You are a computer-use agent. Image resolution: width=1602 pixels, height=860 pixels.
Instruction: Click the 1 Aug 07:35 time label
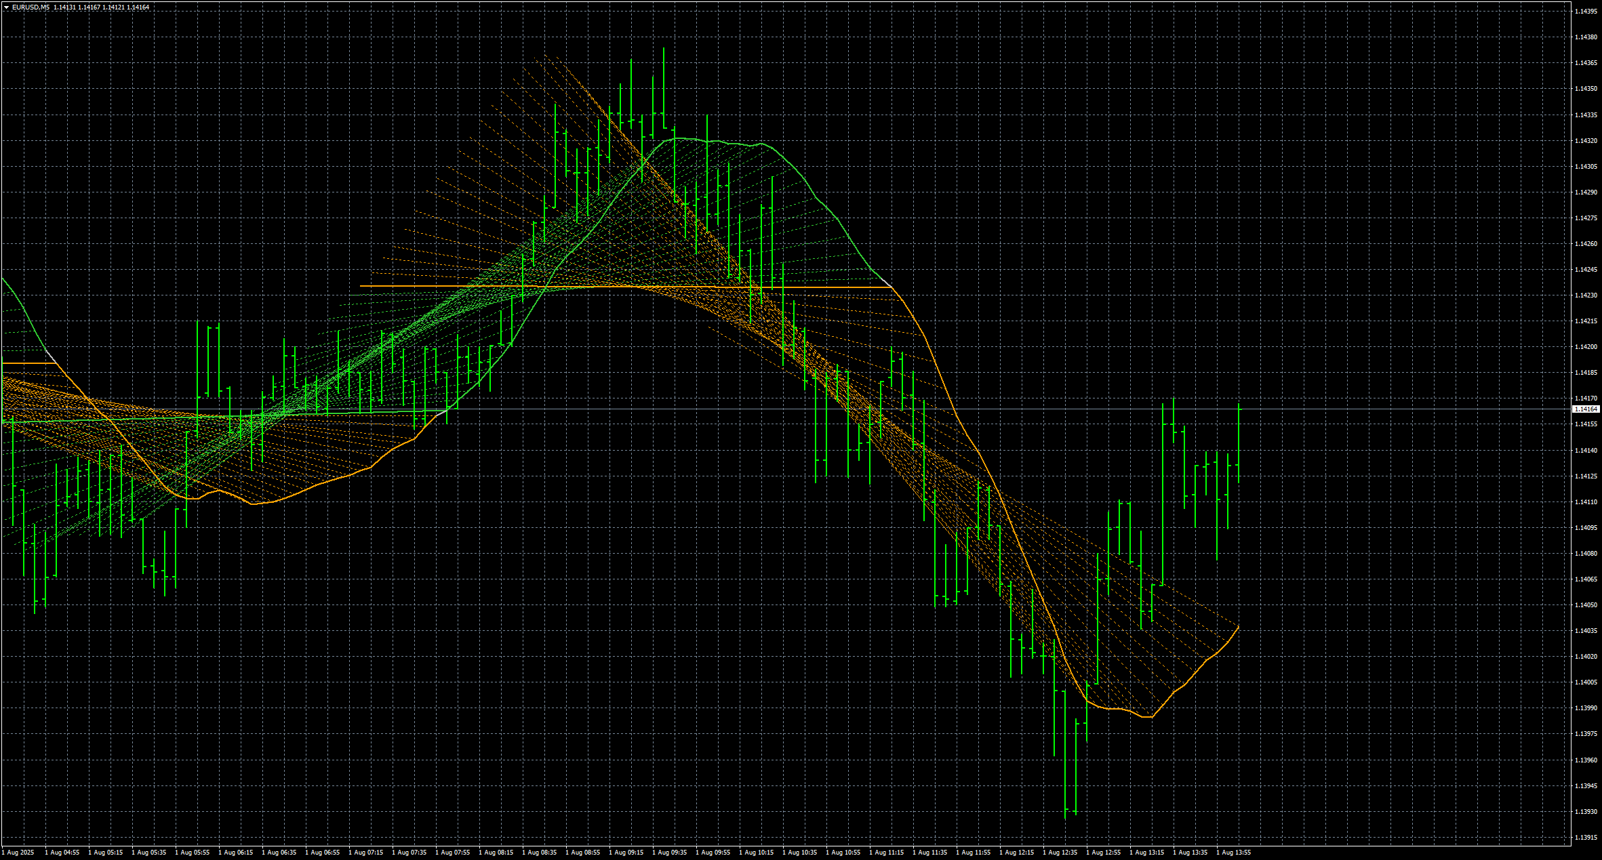pos(409,853)
